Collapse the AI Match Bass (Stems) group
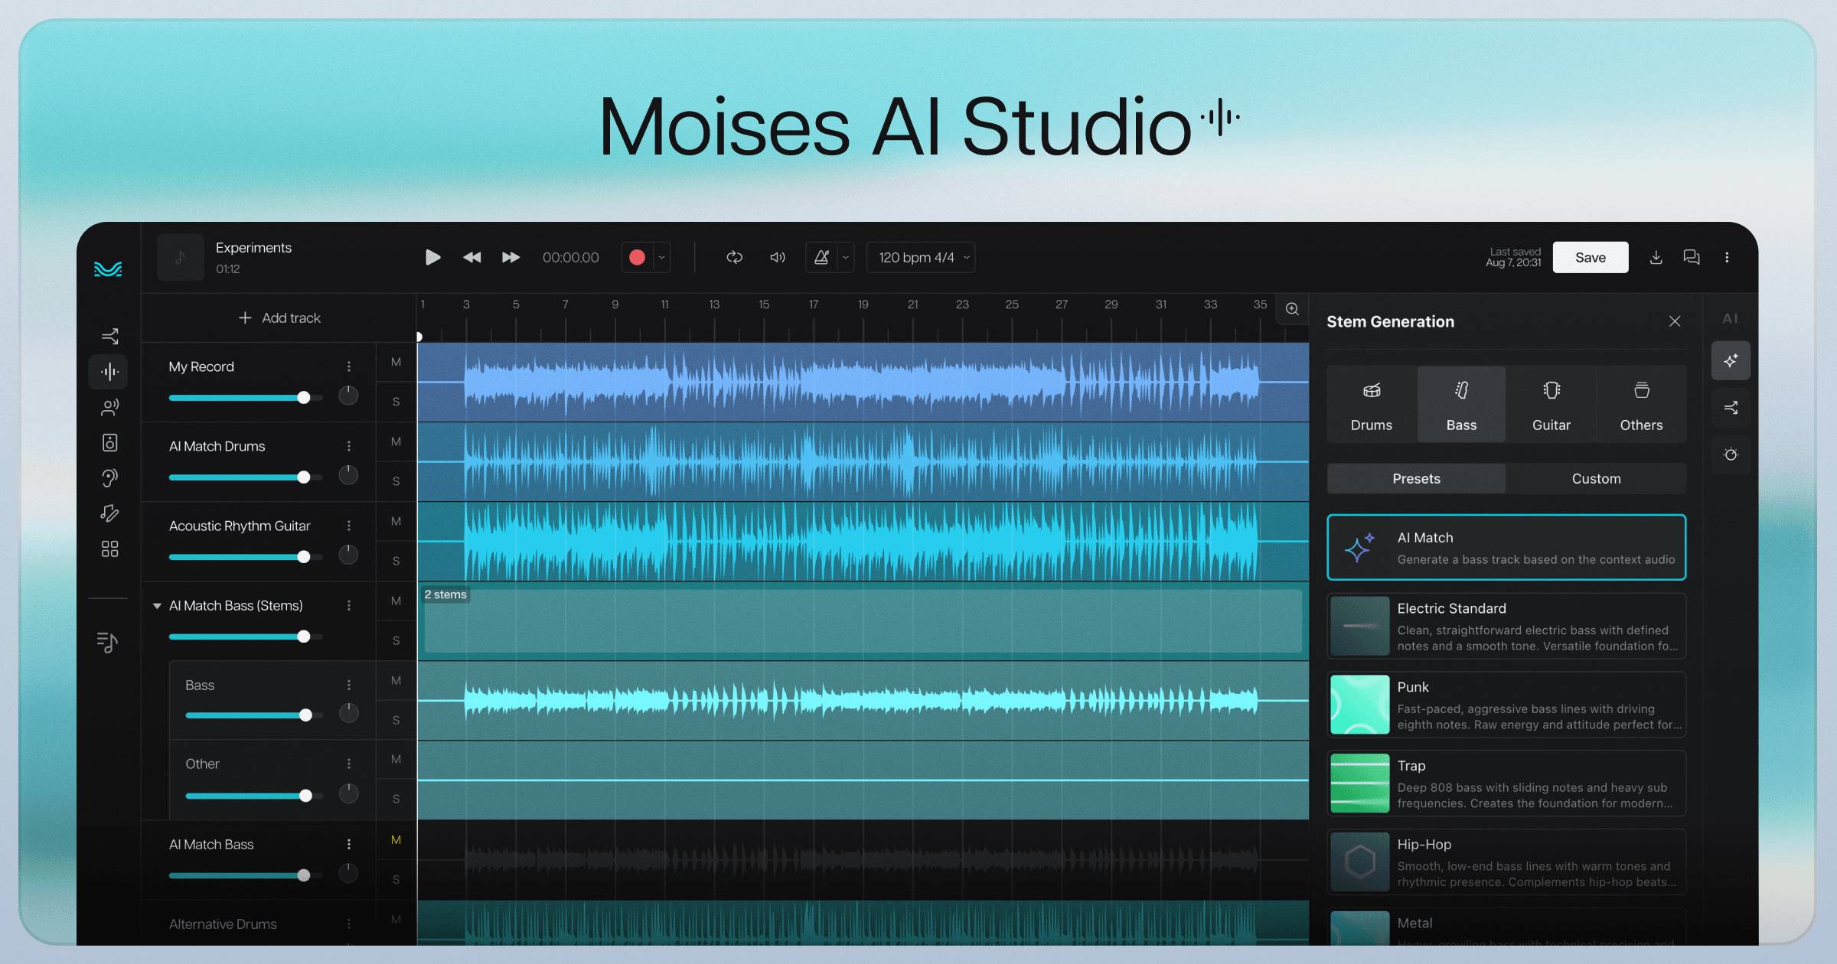The width and height of the screenshot is (1837, 964). [158, 605]
